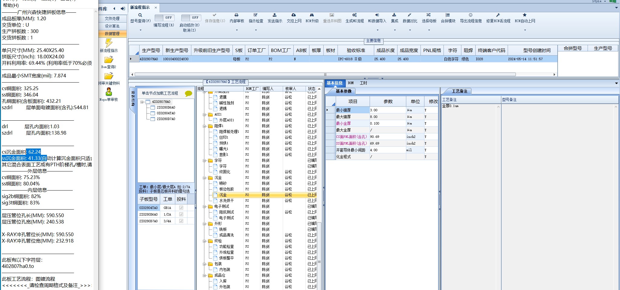620x290 pixels.
Task: Click the left arrow icon in the 件库 header
Action: 114,9
